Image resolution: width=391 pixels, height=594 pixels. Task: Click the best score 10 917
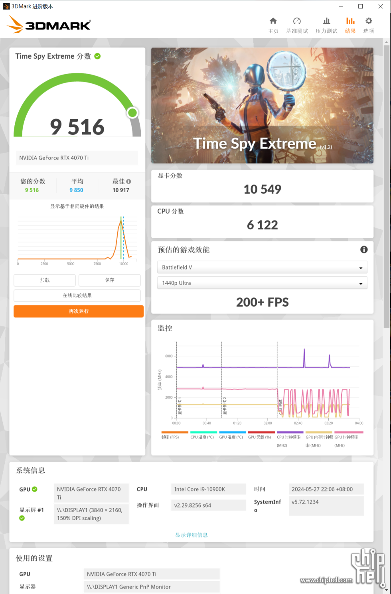tap(121, 190)
